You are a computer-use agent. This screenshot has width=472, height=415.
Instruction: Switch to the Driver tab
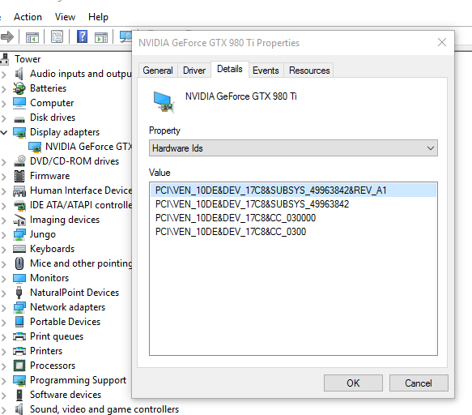(194, 71)
